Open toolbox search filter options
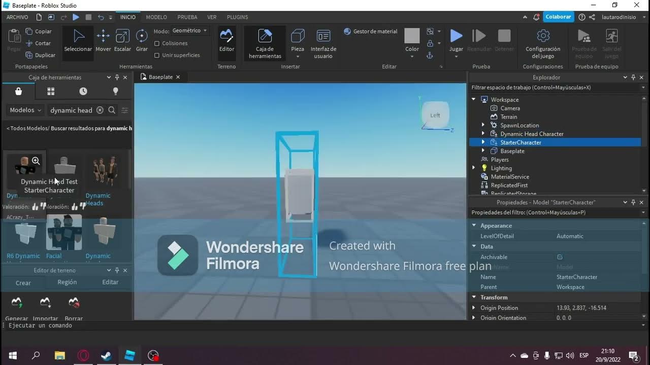650x365 pixels. coord(125,110)
